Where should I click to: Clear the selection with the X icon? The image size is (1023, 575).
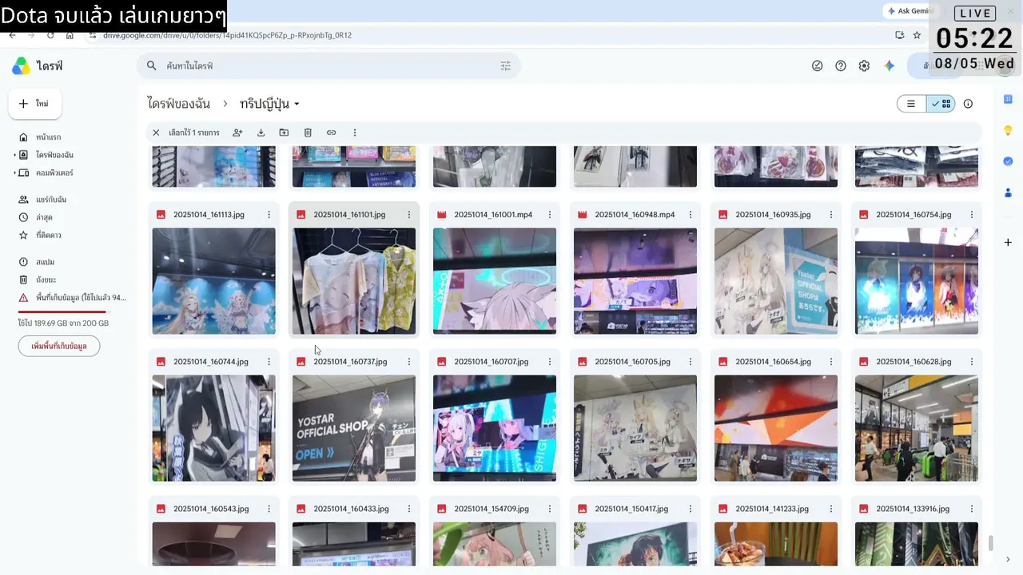156,133
